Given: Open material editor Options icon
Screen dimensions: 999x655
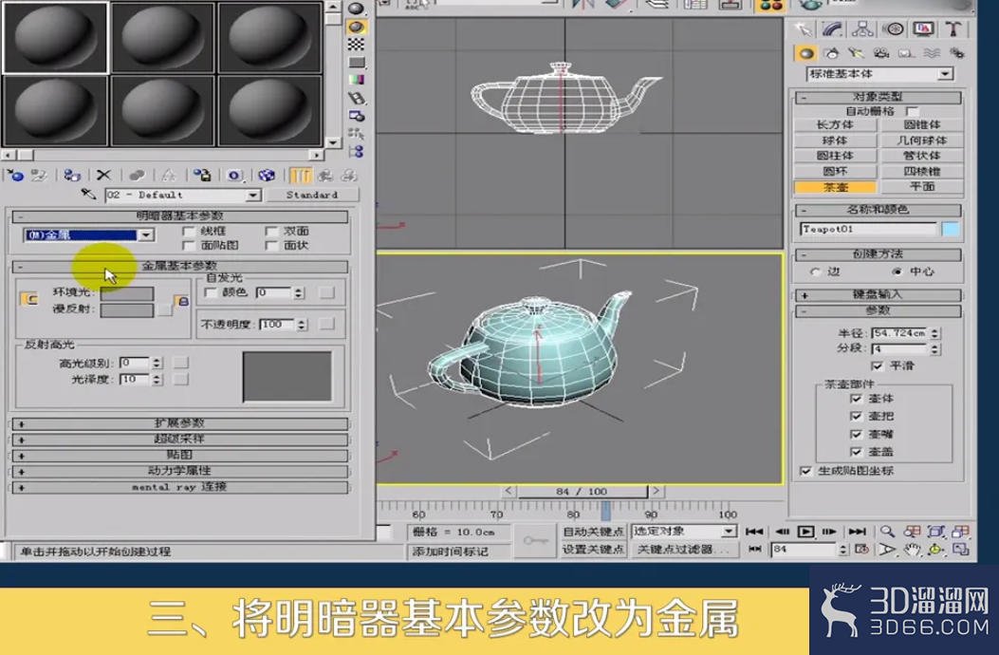Looking at the screenshot, I should [356, 116].
